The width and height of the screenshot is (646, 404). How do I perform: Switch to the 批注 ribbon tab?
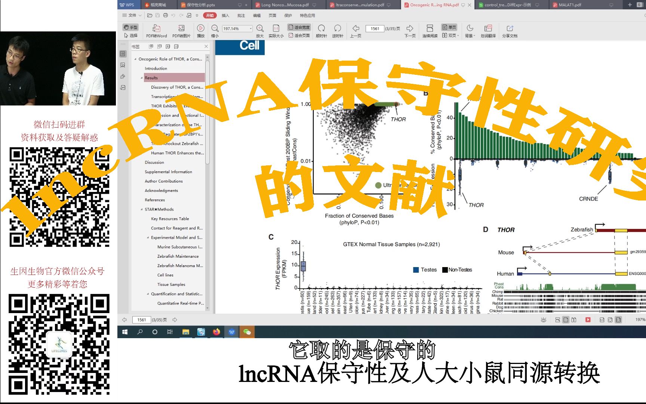(241, 15)
